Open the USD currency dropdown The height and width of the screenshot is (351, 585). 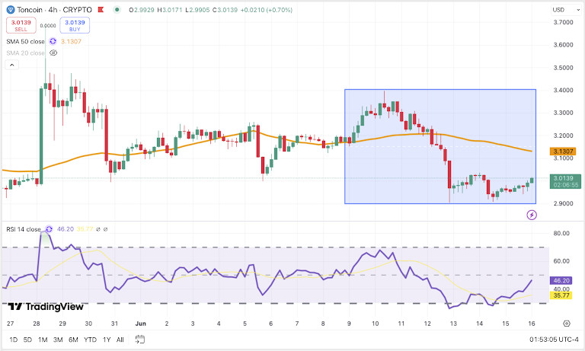[564, 9]
